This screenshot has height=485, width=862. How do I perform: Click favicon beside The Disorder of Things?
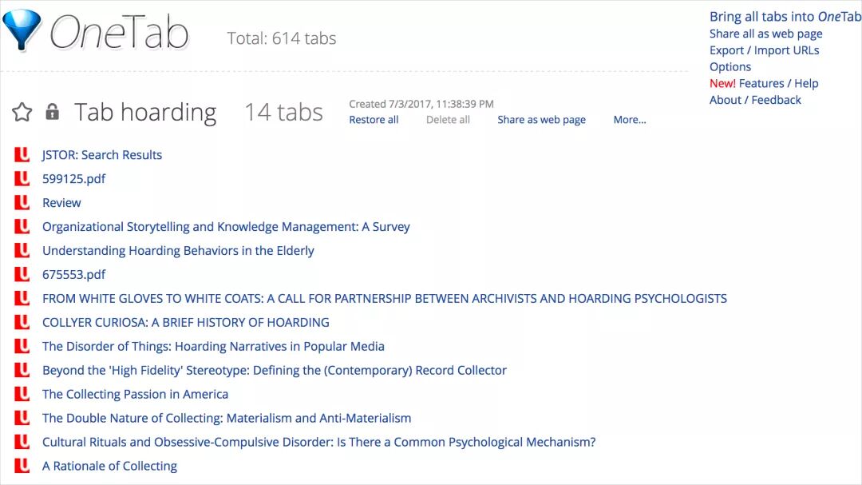tap(22, 346)
